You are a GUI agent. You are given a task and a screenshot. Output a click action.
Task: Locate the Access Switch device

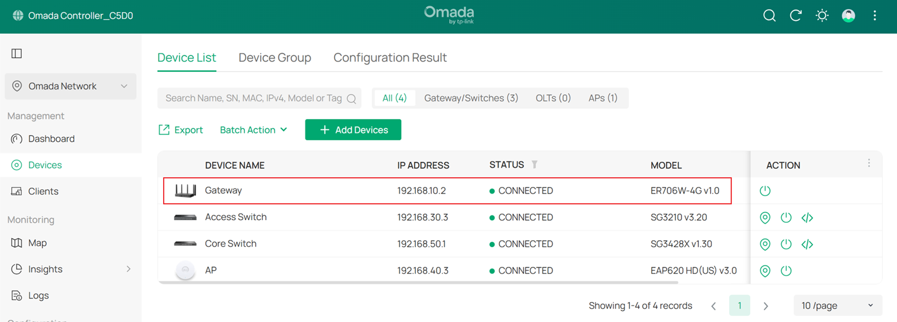[x=765, y=218]
